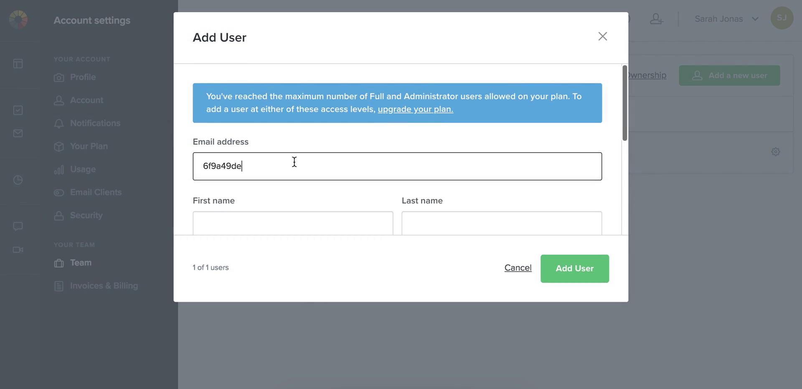Click the invite user icon in header
Screen dimensions: 802x389
pos(656,19)
